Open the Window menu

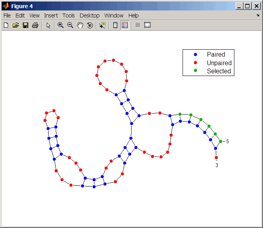pos(114,16)
